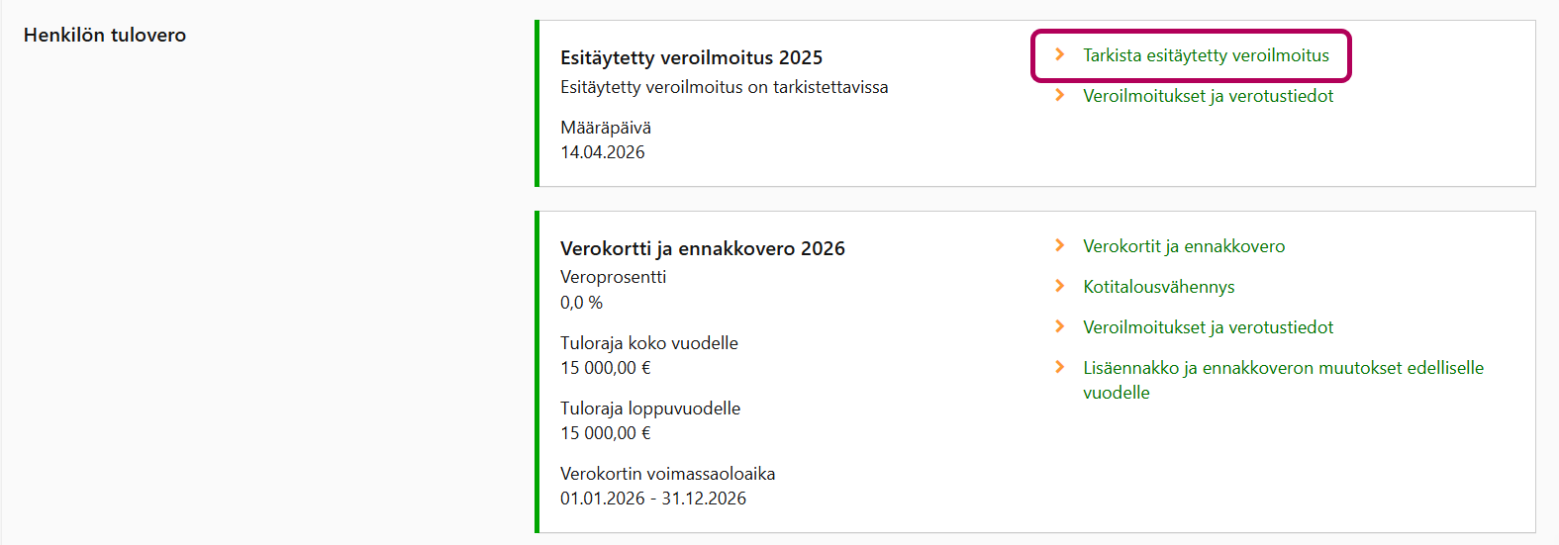Open the Tarkista esitäytetty veroilmoitus link
Screen dimensions: 1559x545
click(x=1206, y=55)
